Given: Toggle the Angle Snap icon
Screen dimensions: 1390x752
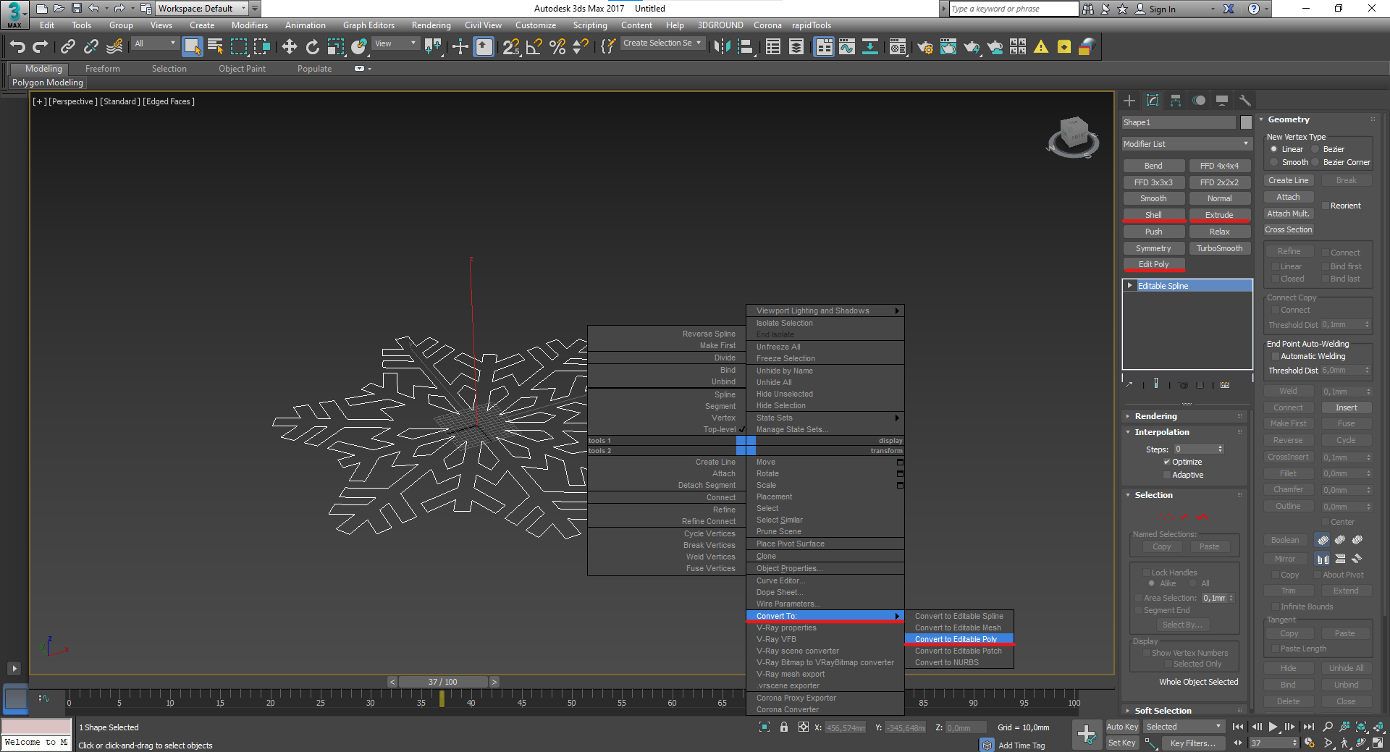Looking at the screenshot, I should tap(534, 47).
